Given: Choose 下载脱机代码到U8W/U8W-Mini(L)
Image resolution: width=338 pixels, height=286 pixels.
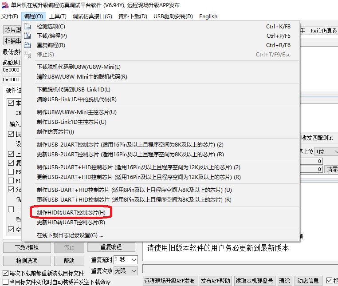Looking at the screenshot, I should (x=161, y=67).
